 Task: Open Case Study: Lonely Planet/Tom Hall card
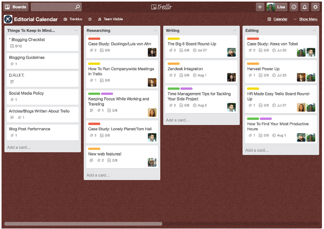pyautogui.click(x=122, y=132)
